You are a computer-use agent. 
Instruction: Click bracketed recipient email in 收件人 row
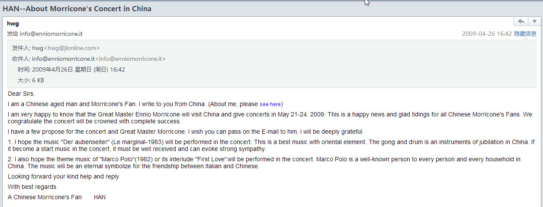point(130,59)
